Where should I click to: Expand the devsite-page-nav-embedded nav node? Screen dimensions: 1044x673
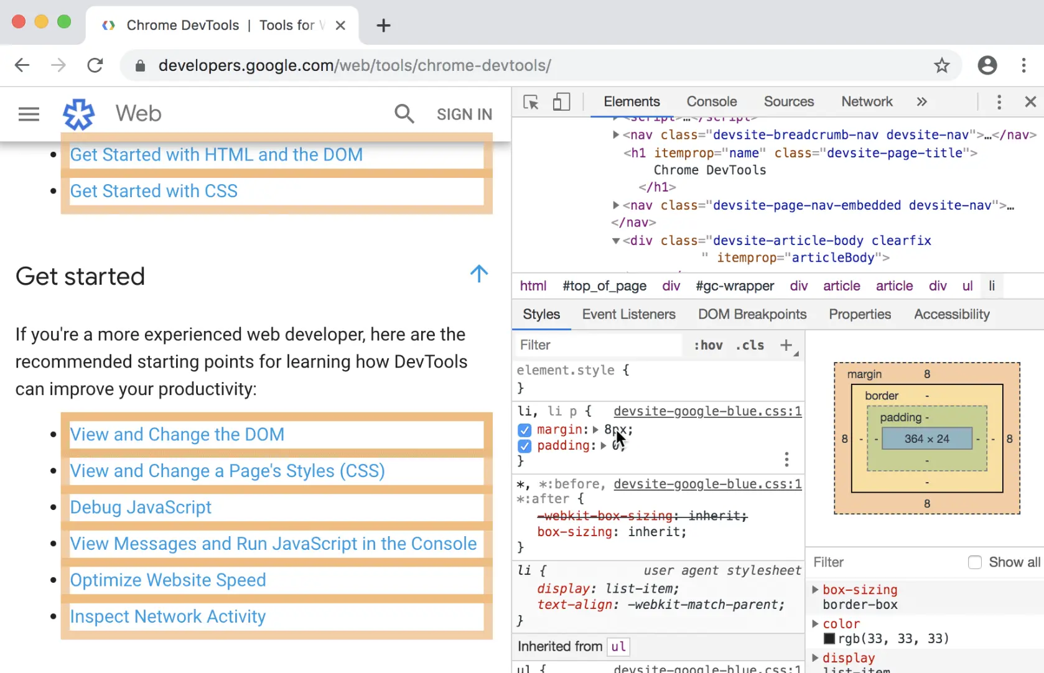[x=616, y=205]
